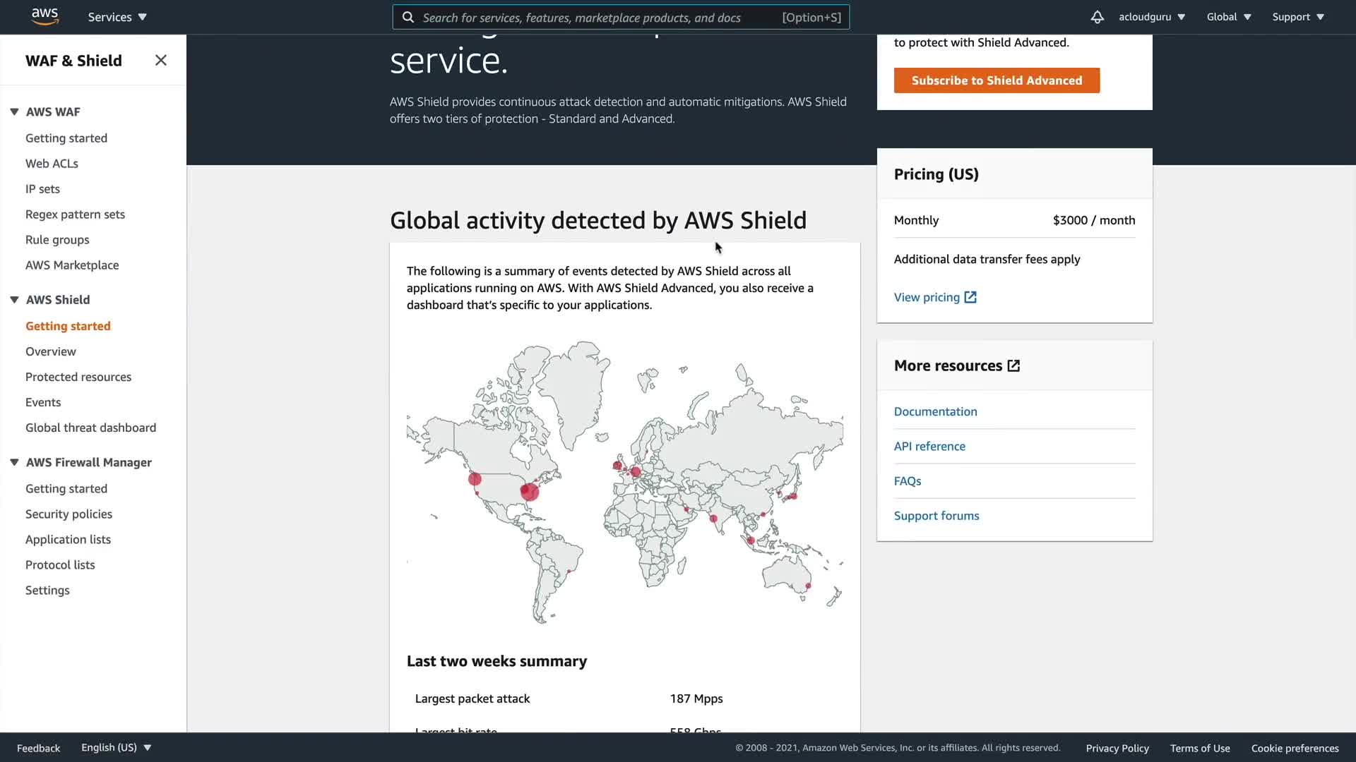Collapse the AWS Firewall Manager section
Screen dimensions: 1356x762
pyautogui.click(x=14, y=463)
